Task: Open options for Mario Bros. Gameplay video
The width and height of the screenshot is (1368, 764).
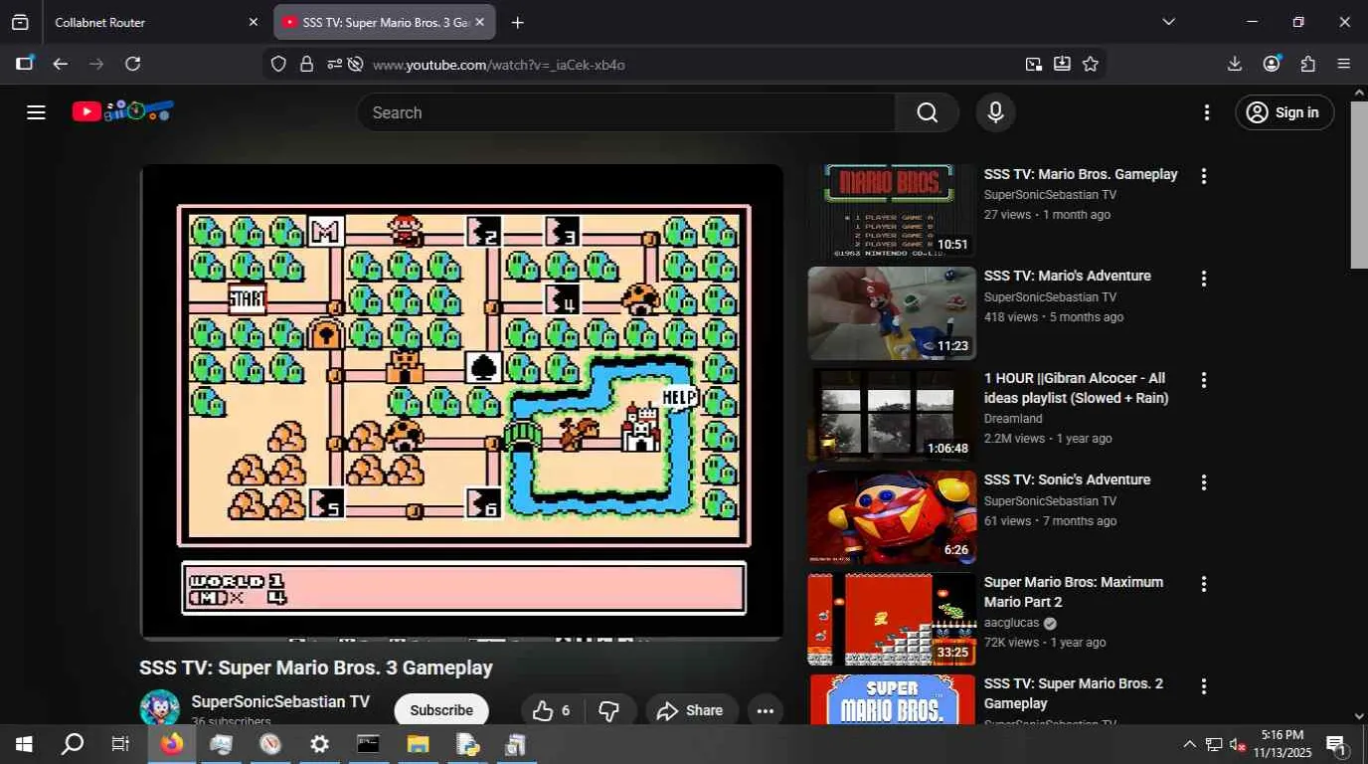Action: pyautogui.click(x=1204, y=176)
